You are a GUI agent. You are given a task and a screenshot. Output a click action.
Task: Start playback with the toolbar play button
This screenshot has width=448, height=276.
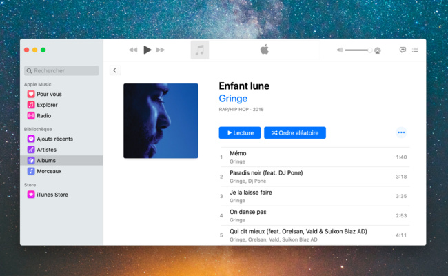click(x=147, y=50)
